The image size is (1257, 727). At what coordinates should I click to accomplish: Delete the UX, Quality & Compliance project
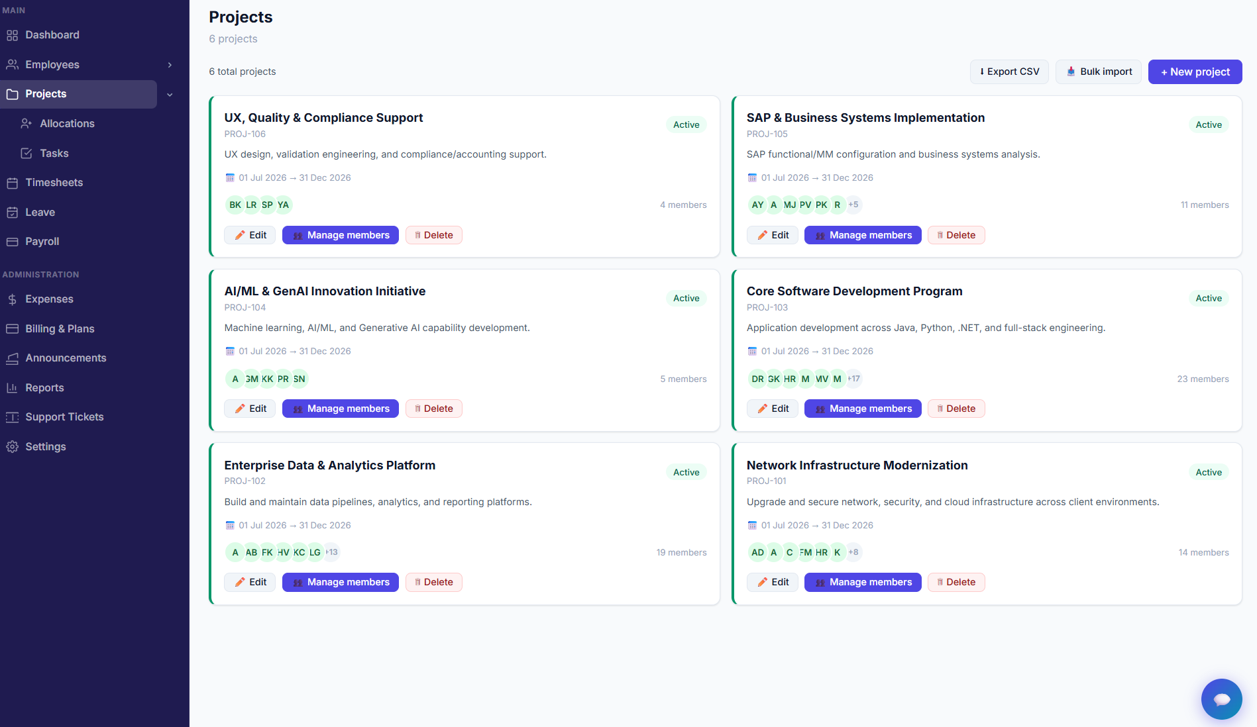click(x=434, y=235)
